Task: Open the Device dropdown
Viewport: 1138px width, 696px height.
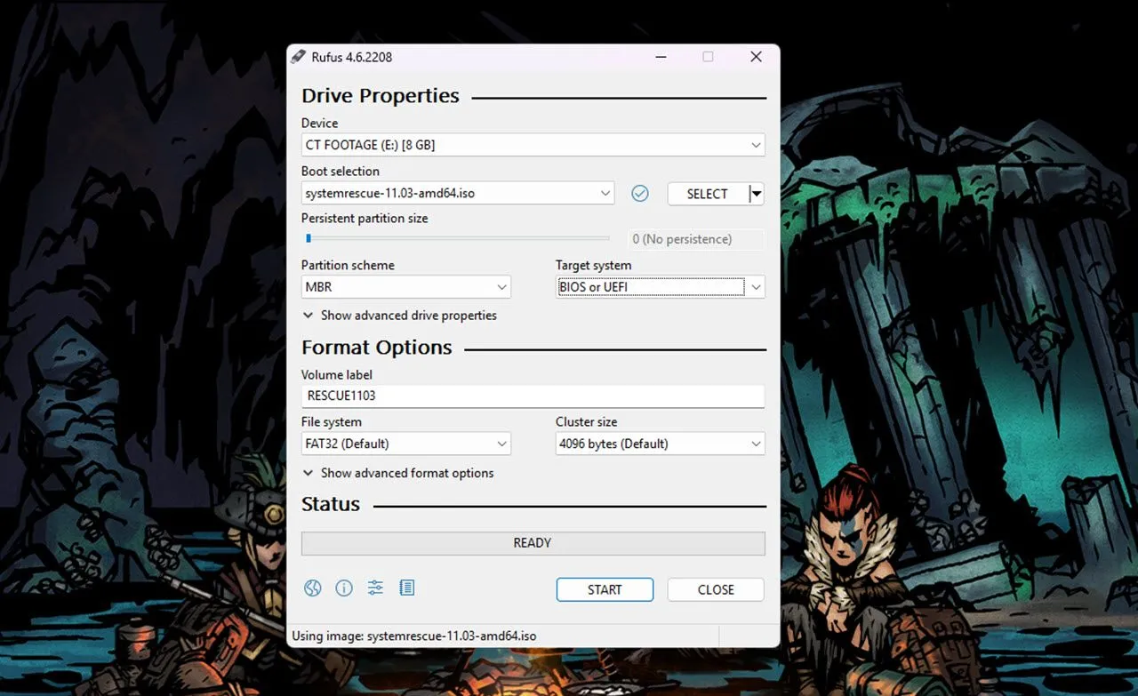Action: [x=533, y=144]
